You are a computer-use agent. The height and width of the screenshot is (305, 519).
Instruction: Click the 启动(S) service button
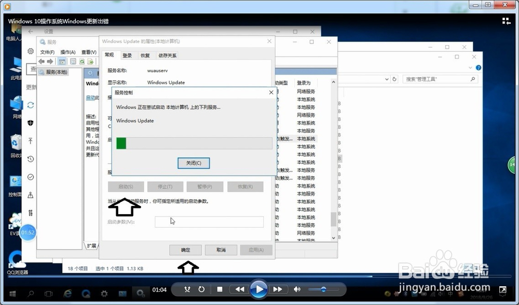(126, 187)
